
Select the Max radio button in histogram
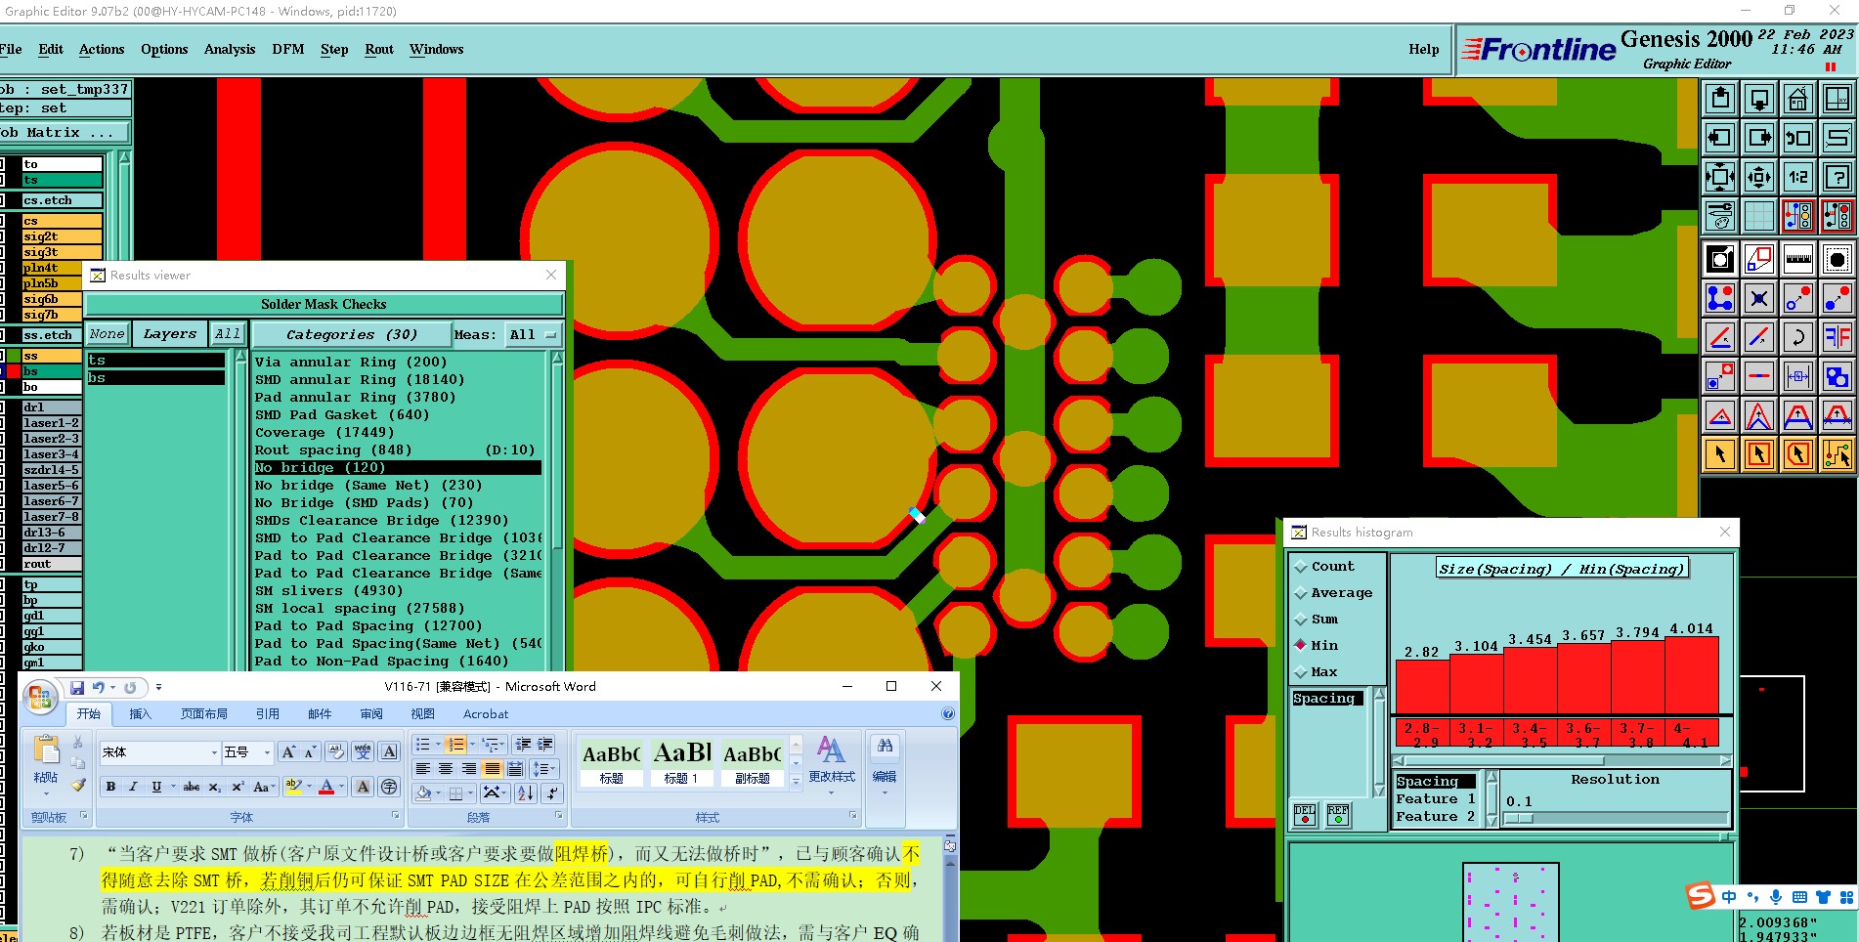[x=1301, y=672]
